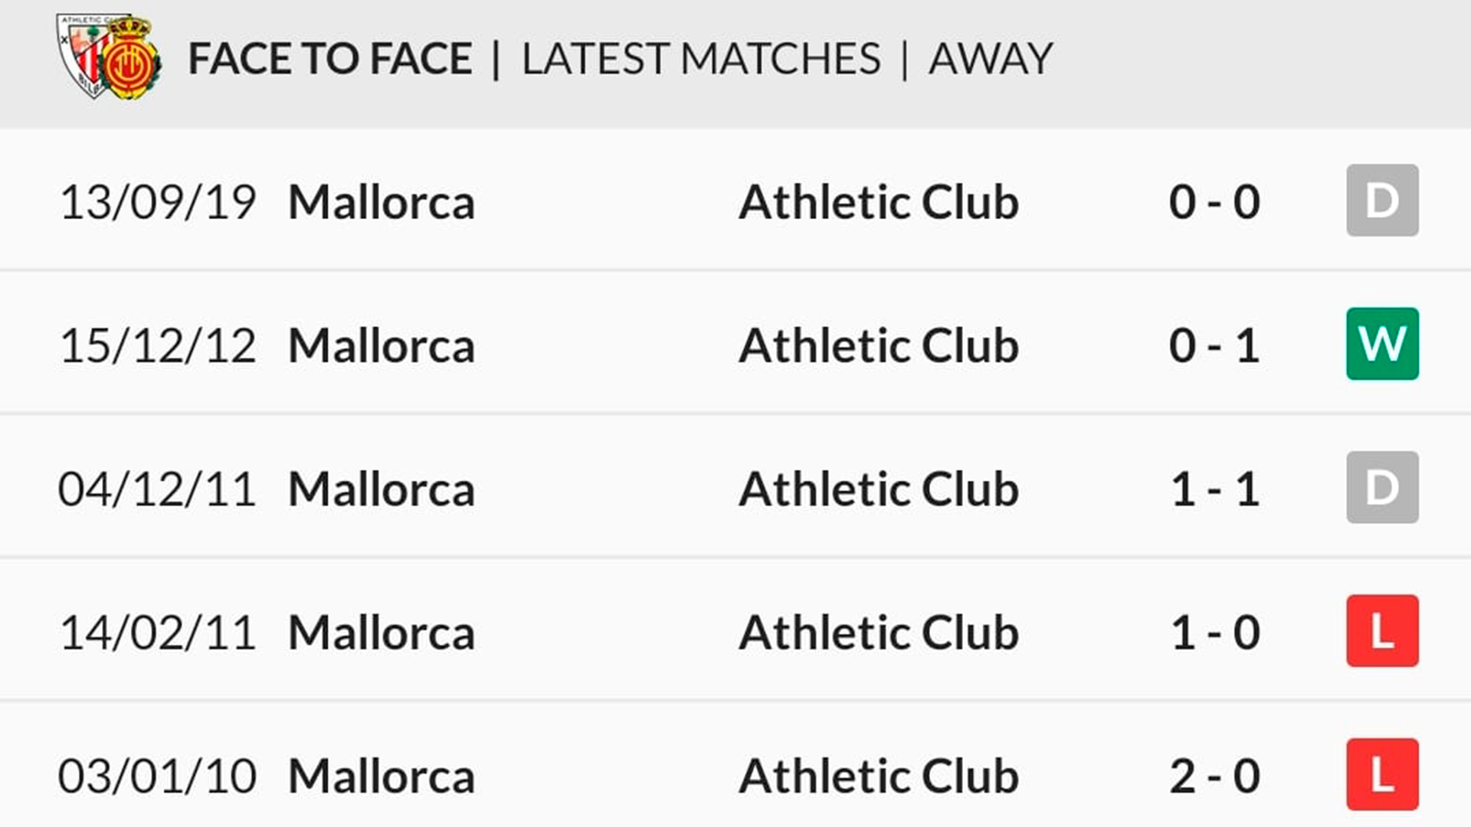The width and height of the screenshot is (1471, 827).
Task: Click the green W result badge
Action: tap(1382, 344)
